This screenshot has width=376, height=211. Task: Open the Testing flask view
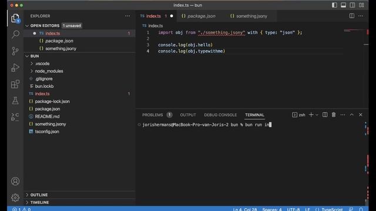(15, 100)
